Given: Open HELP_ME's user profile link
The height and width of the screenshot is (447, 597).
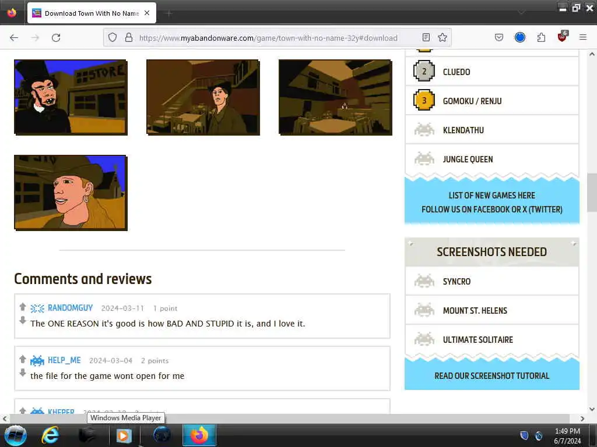Looking at the screenshot, I should [64, 360].
